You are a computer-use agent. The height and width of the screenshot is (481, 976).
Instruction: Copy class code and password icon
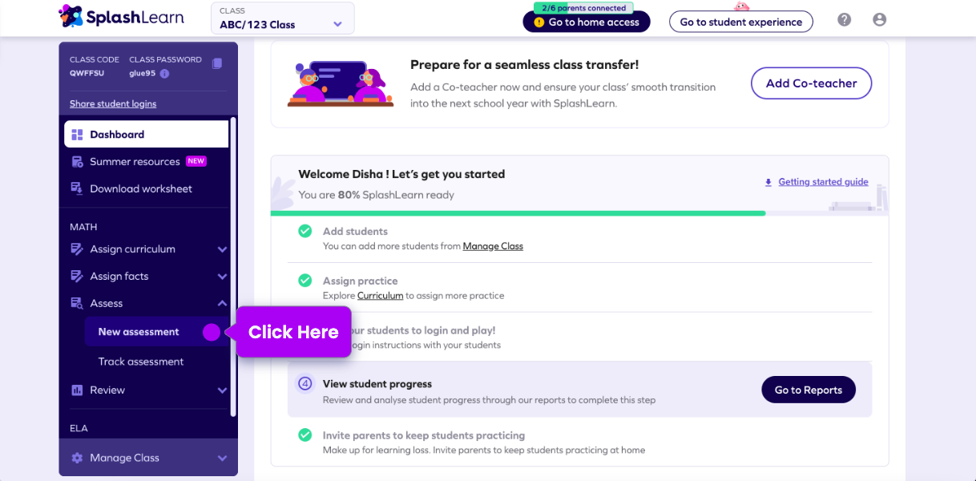[217, 63]
